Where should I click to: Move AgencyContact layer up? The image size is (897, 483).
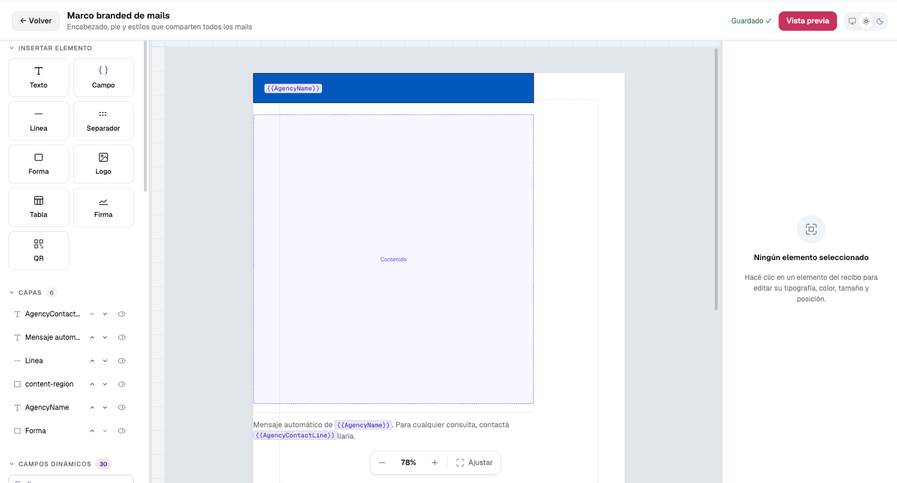pos(92,314)
